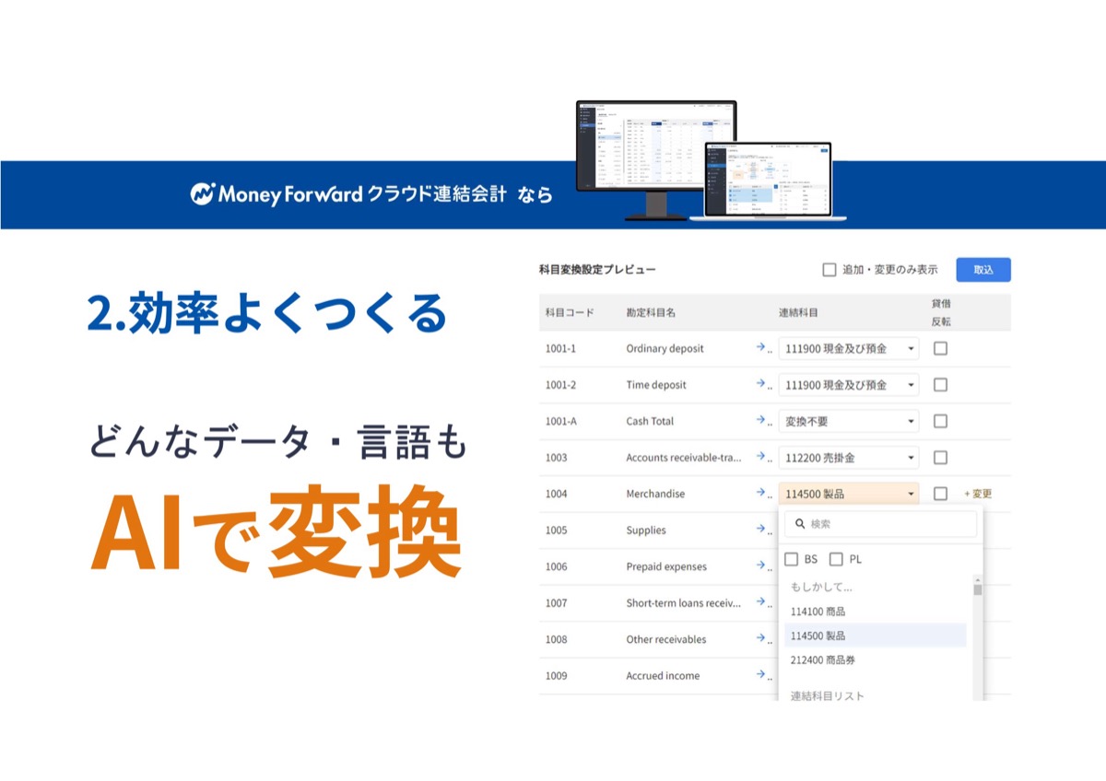Image resolution: width=1106 pixels, height=781 pixels.
Task: Click the Prepaid expenses account name
Action: (667, 567)
